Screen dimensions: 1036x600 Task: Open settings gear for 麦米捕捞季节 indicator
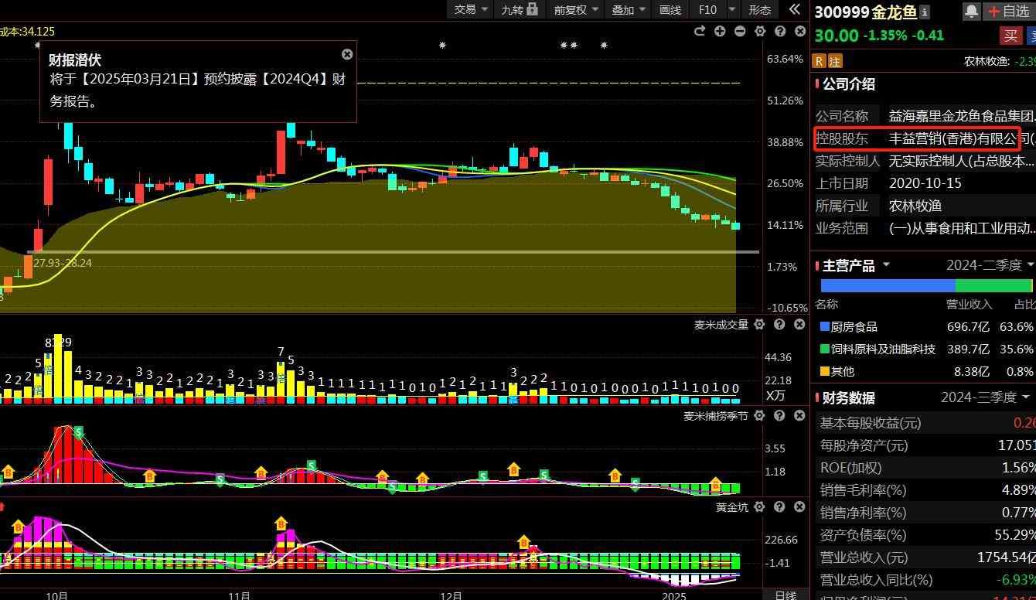(759, 416)
